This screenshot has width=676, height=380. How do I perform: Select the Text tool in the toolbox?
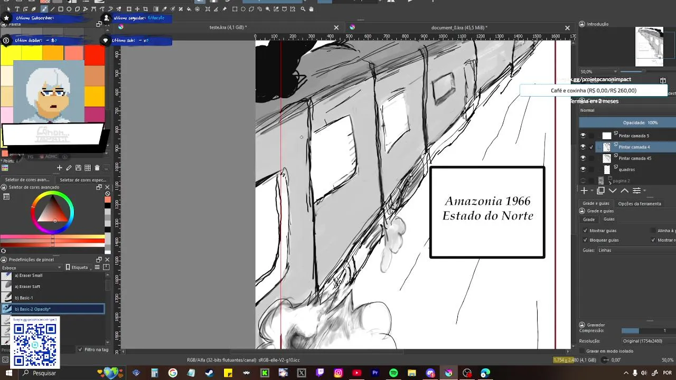pos(17,9)
